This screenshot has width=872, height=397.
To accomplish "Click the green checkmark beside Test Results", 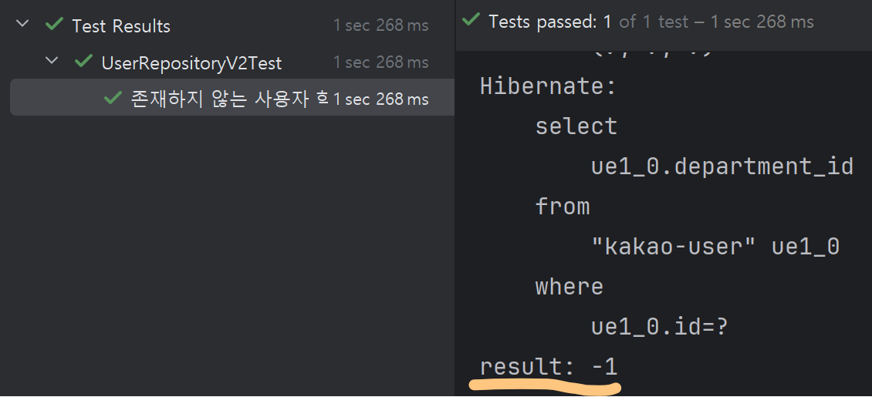I will (x=54, y=24).
